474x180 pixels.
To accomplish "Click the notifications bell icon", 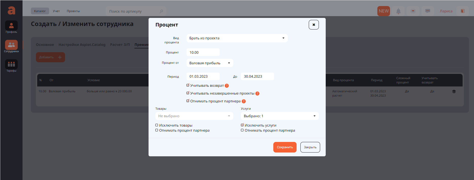I will click(398, 11).
